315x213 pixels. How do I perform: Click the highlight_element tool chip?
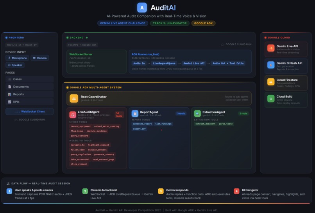click(98, 145)
